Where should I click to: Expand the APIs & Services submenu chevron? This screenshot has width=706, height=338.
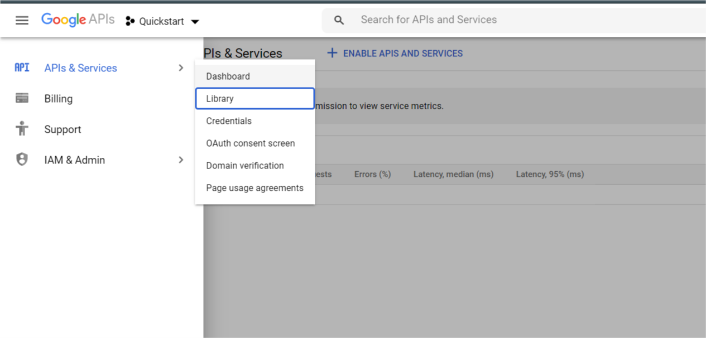pos(181,67)
